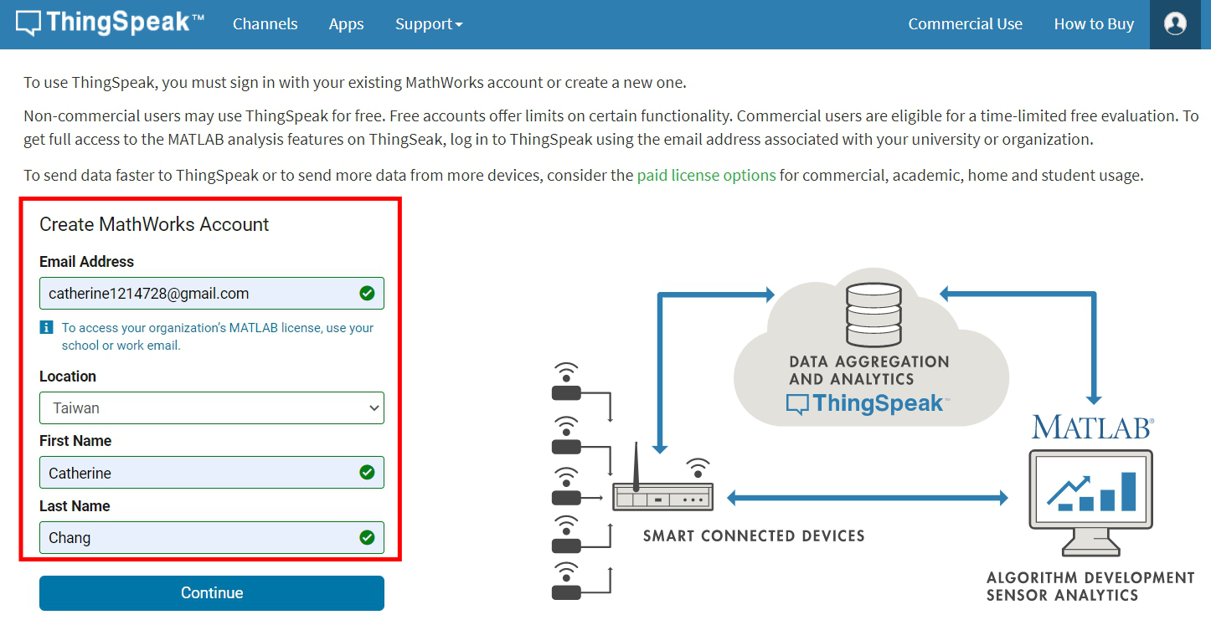Click the Email Address field label
This screenshot has height=620, width=1211.
click(86, 262)
